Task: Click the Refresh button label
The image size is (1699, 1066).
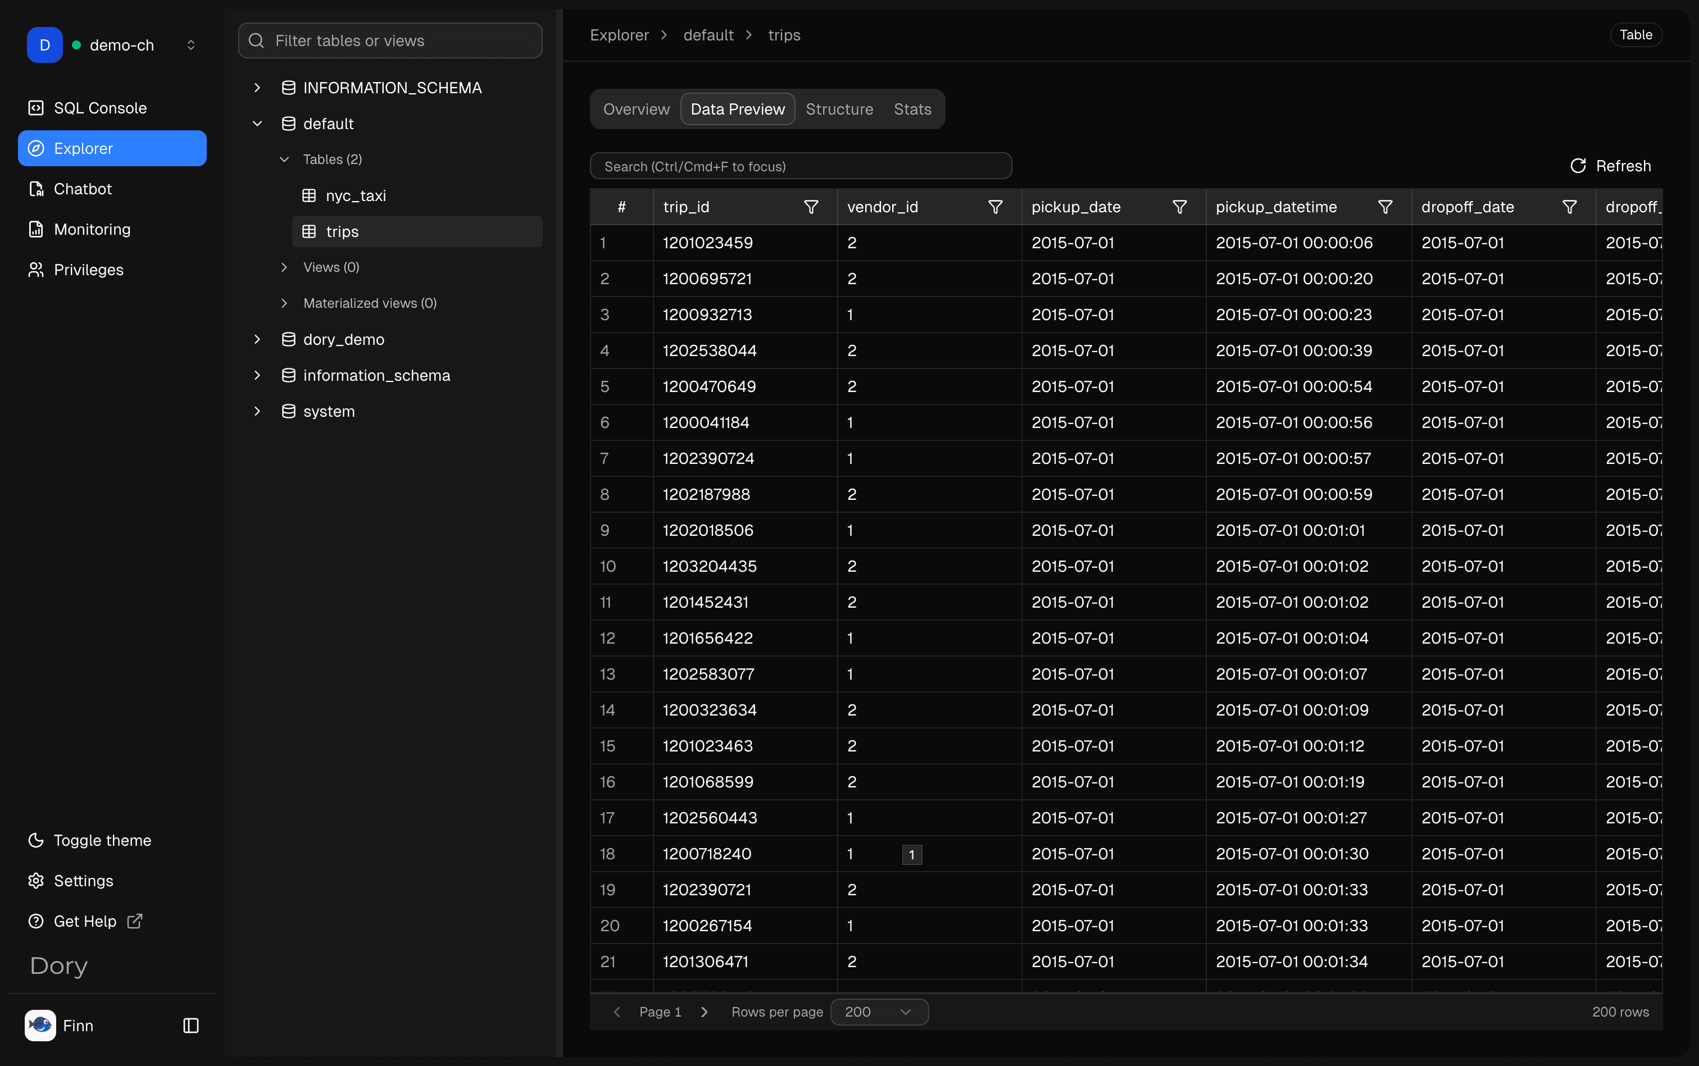Action: tap(1624, 166)
